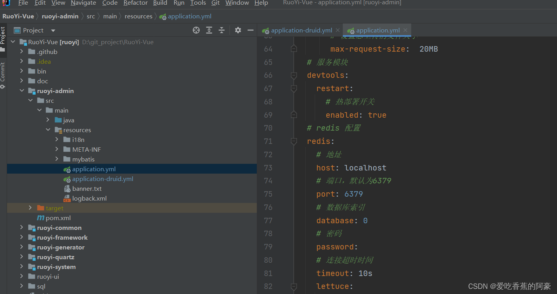The height and width of the screenshot is (294, 557).
Task: Click the Collapse All icon in Project panel
Action: pos(222,30)
